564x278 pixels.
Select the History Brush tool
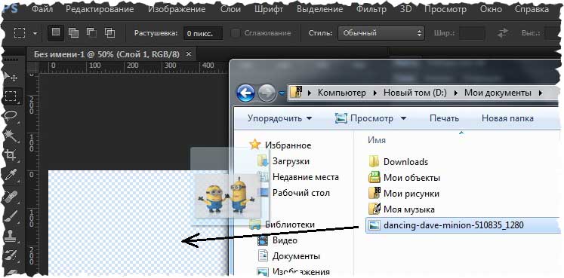click(10, 255)
